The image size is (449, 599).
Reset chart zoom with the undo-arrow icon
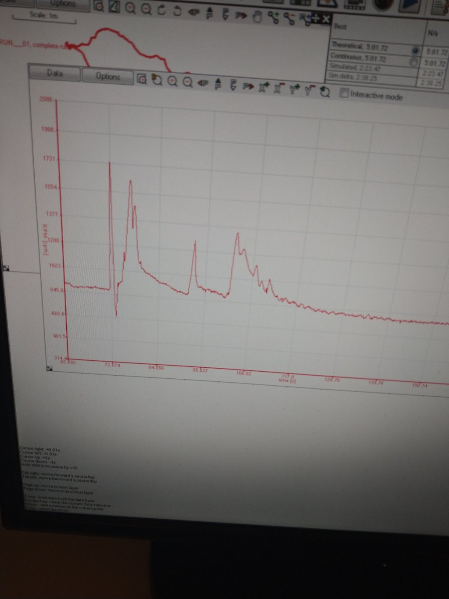tap(325, 92)
